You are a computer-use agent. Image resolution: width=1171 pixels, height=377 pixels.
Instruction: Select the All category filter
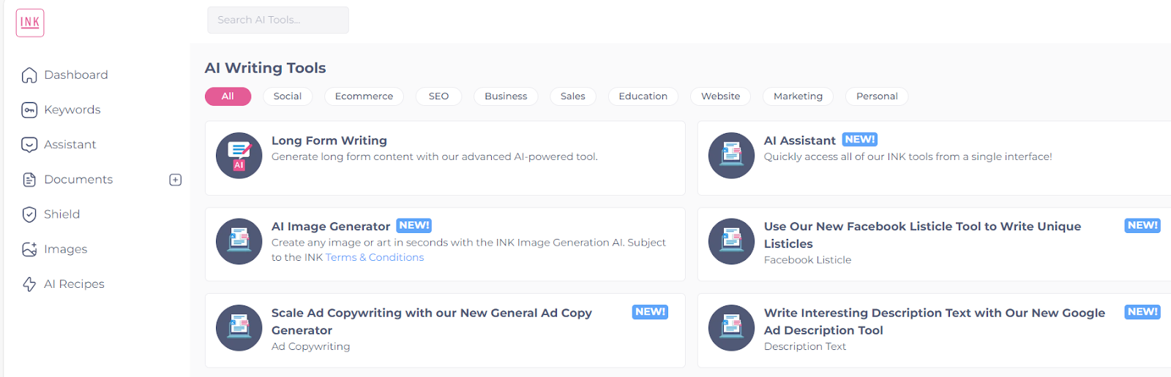(x=228, y=96)
